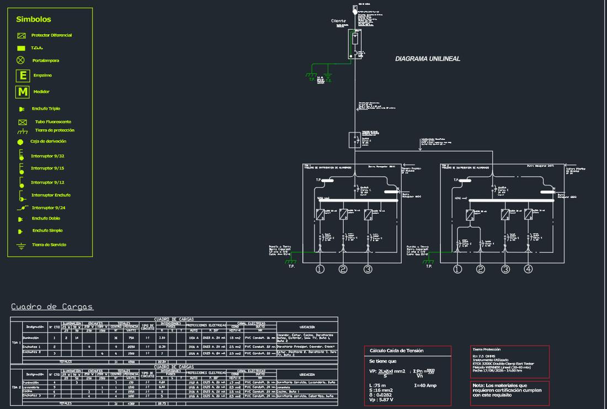Click the Empalme boxed E symbol
The height and width of the screenshot is (409, 607).
coord(23,76)
